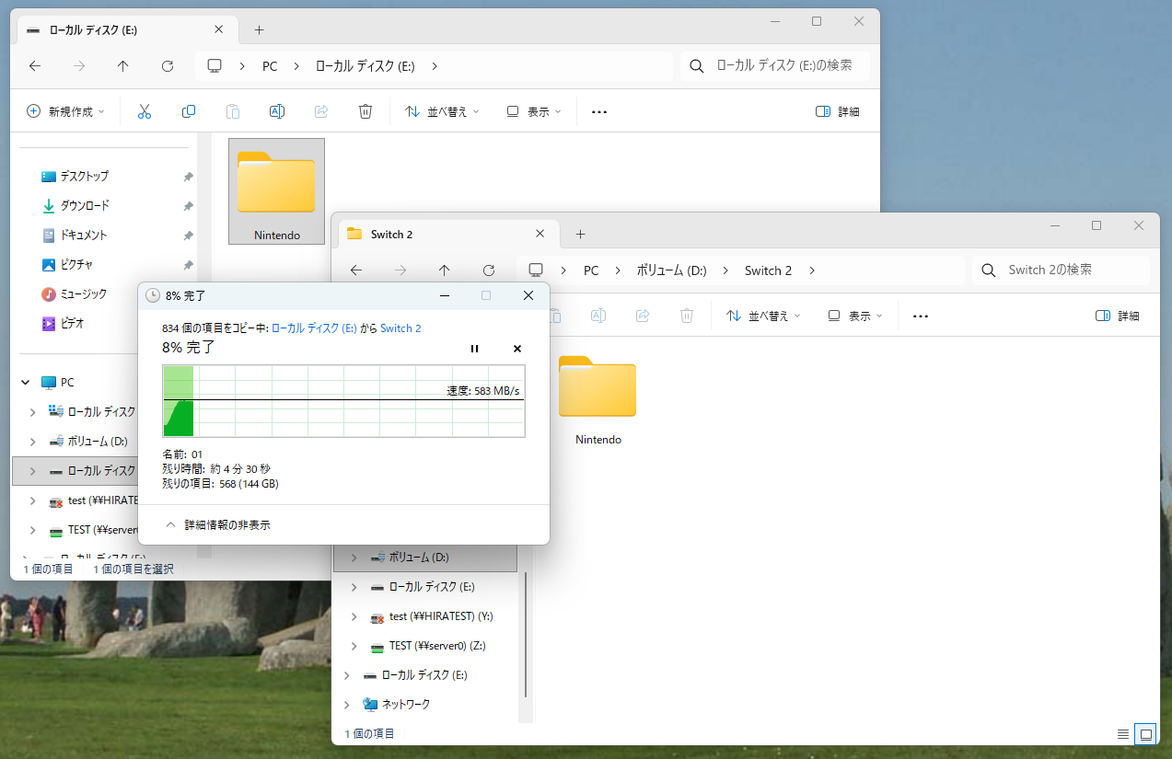Click ボリューム (D:) breadcrumb in Switch 2 window
1172x759 pixels.
tap(671, 270)
